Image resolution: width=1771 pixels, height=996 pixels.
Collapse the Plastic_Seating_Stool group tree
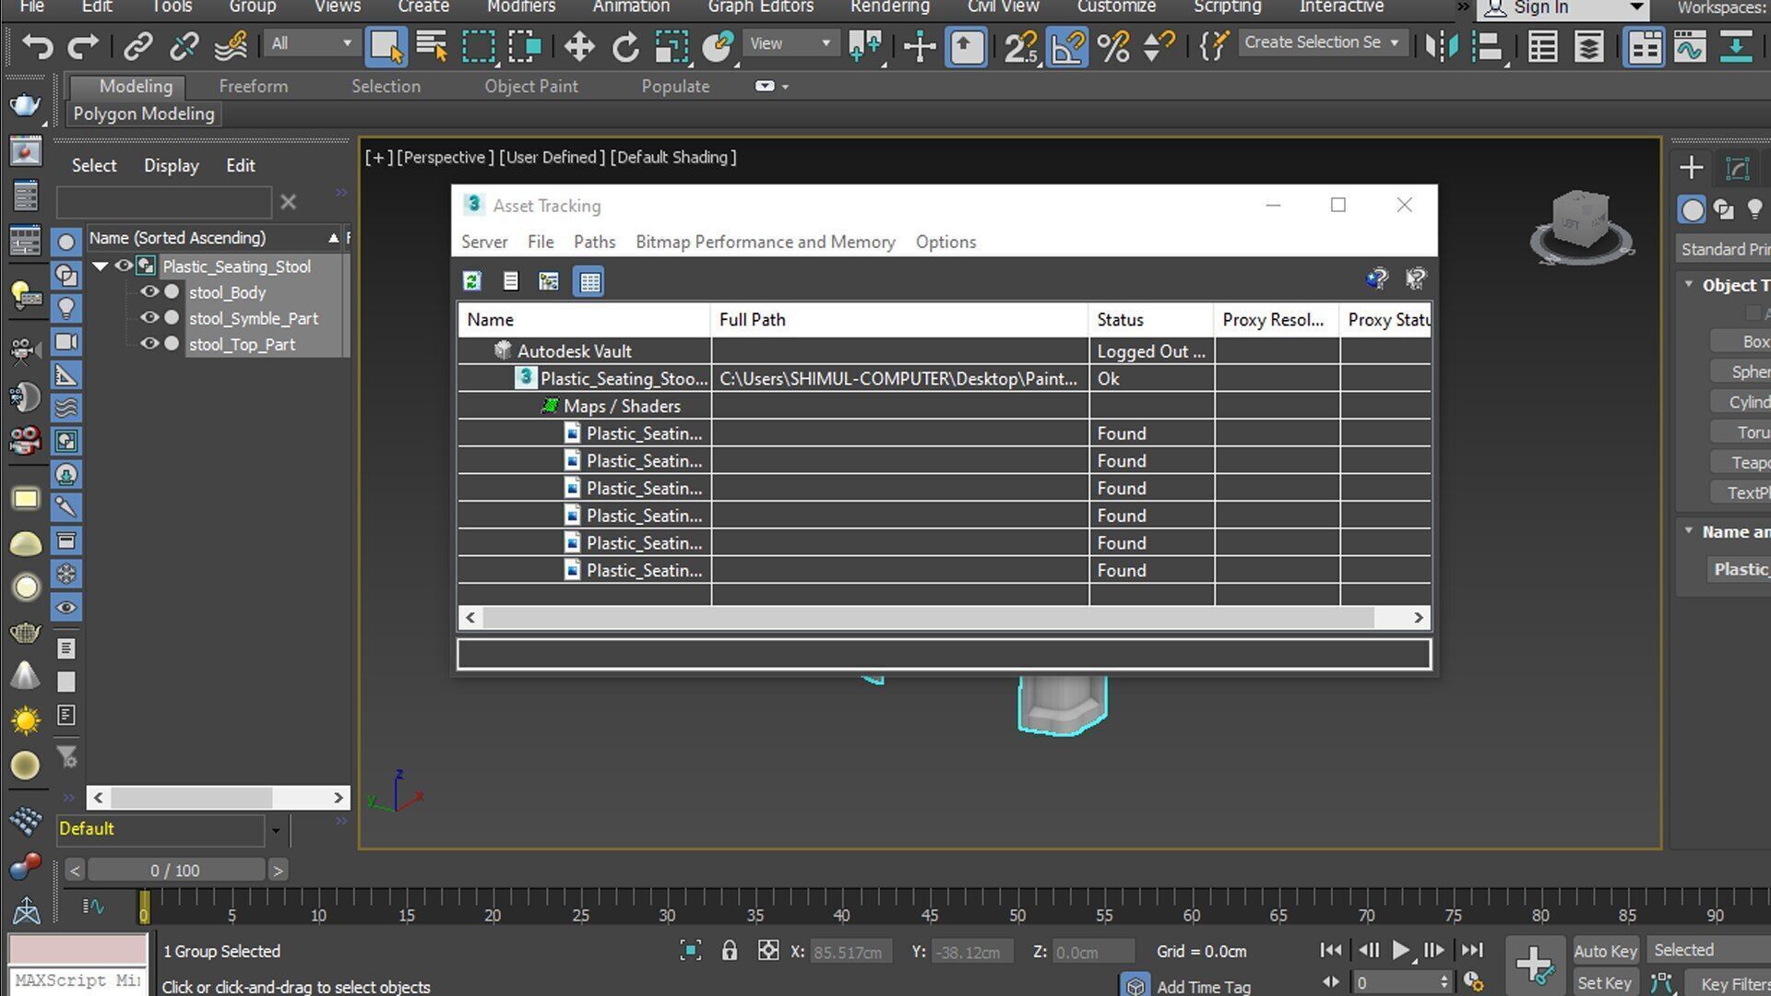101,267
